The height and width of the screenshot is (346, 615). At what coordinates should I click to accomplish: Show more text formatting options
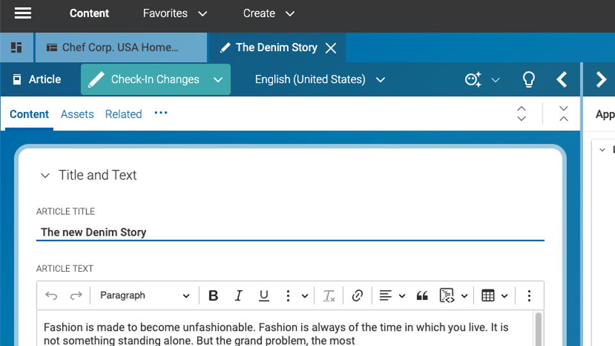288,296
